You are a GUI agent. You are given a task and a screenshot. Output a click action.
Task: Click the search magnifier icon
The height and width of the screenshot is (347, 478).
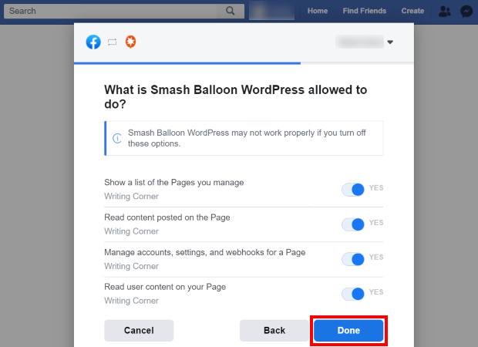point(231,11)
